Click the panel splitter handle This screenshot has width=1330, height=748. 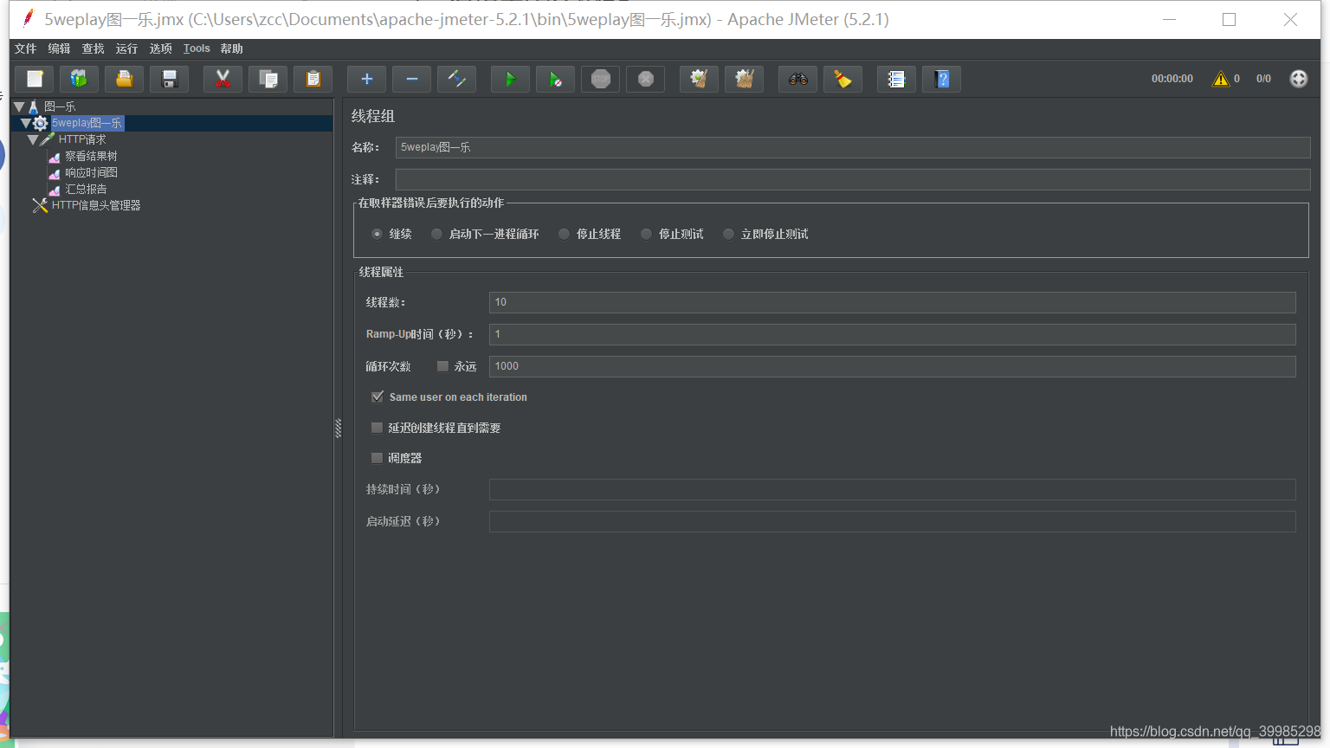pyautogui.click(x=338, y=428)
